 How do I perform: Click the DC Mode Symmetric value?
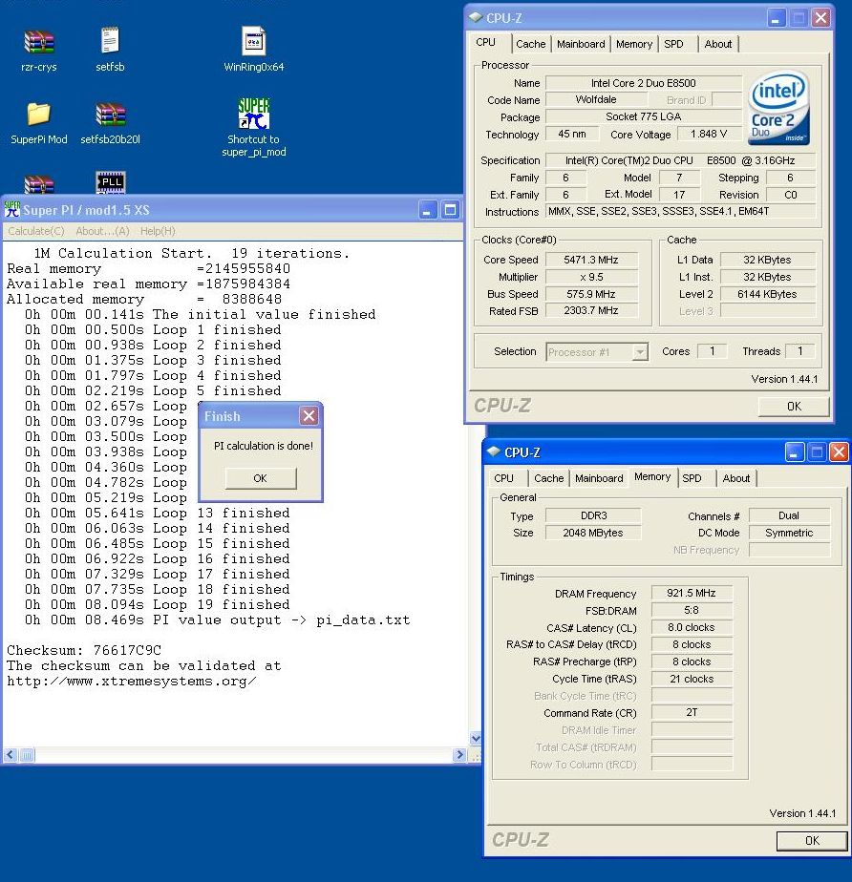pyautogui.click(x=789, y=533)
